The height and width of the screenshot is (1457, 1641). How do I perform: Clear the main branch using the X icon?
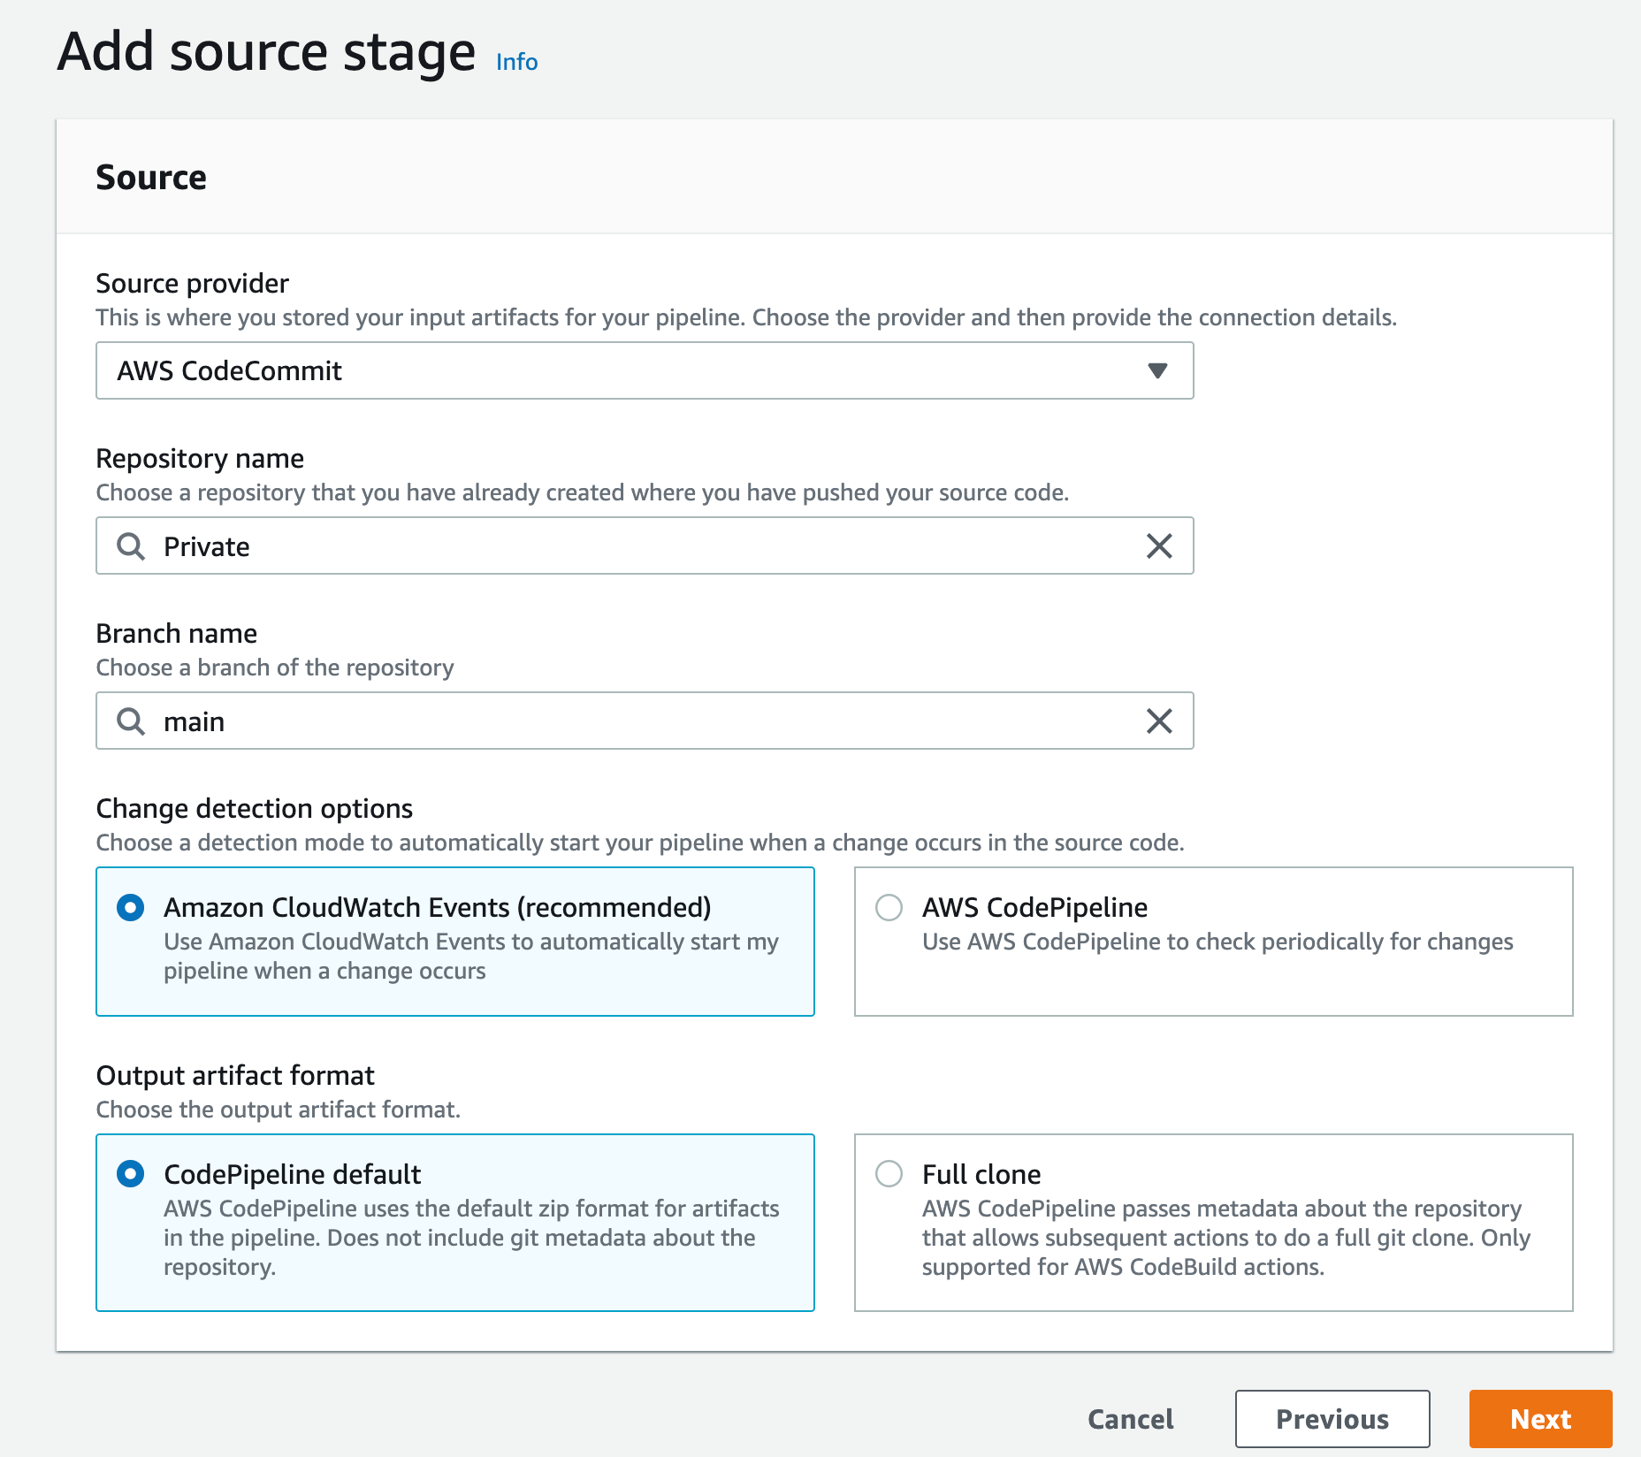click(x=1158, y=721)
